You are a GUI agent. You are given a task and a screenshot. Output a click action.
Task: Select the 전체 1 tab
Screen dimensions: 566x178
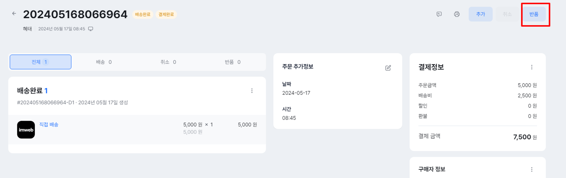coord(40,62)
